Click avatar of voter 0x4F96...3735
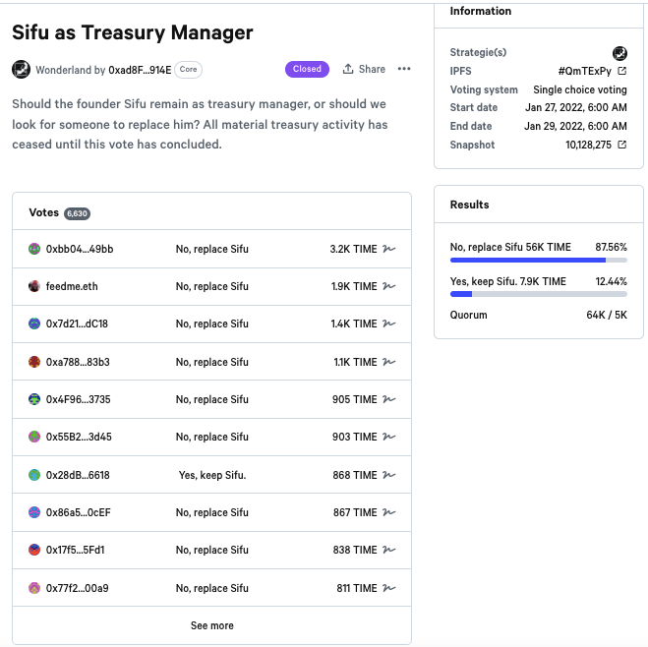The image size is (648, 647). pos(34,399)
